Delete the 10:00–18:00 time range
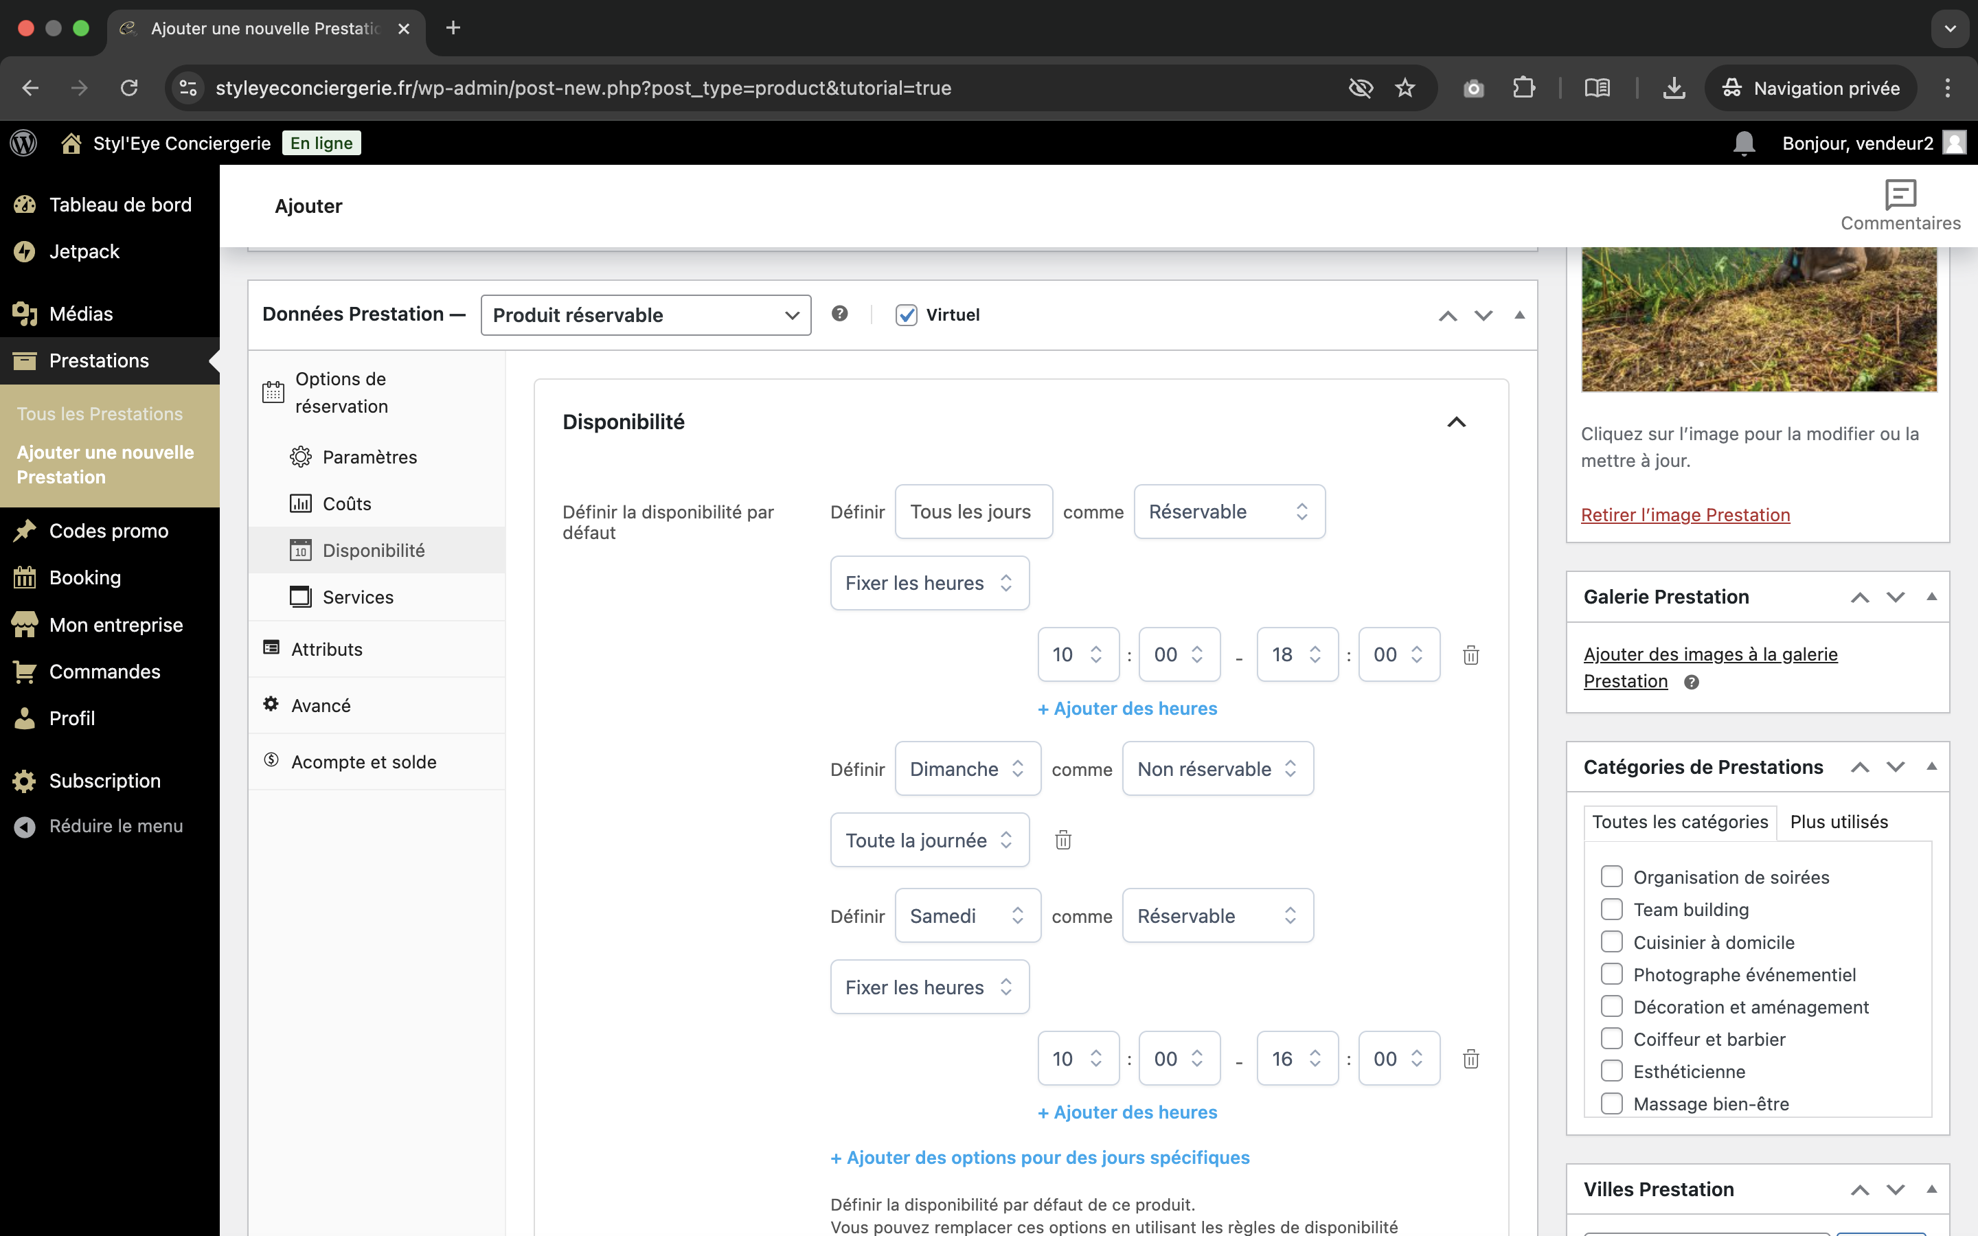Screen dimensions: 1978x1236 click(x=1470, y=655)
